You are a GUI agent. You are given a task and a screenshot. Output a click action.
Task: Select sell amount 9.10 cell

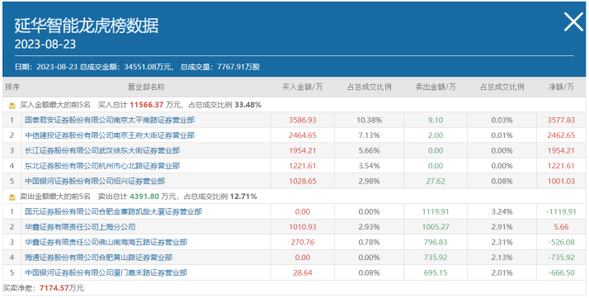pos(436,121)
